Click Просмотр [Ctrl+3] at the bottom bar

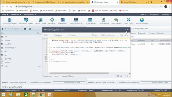coord(13,90)
